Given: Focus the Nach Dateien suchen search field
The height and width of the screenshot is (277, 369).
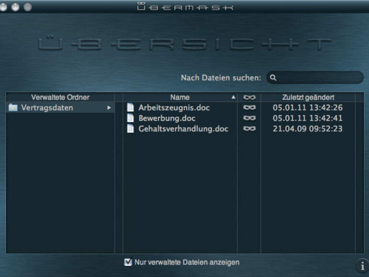Looking at the screenshot, I should coord(315,78).
